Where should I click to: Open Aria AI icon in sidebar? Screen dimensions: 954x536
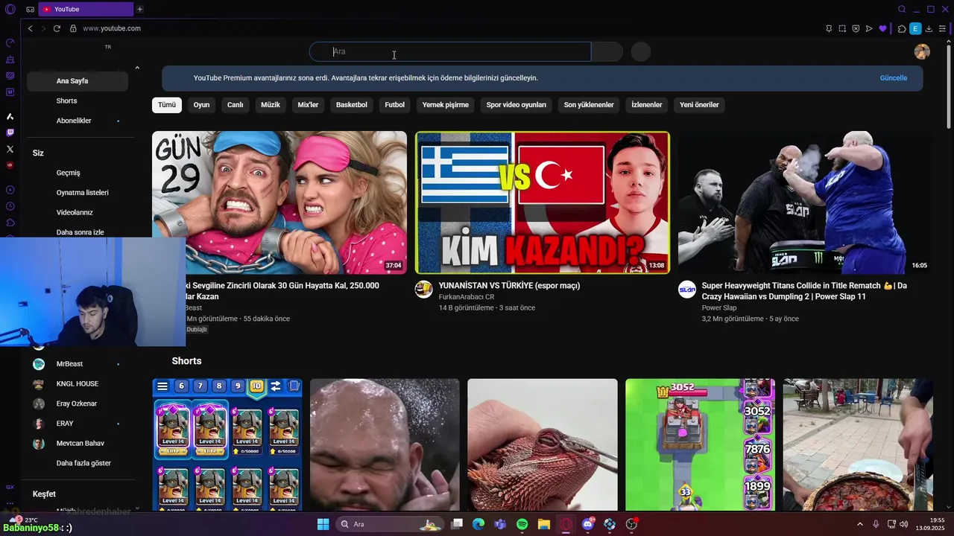[x=10, y=116]
